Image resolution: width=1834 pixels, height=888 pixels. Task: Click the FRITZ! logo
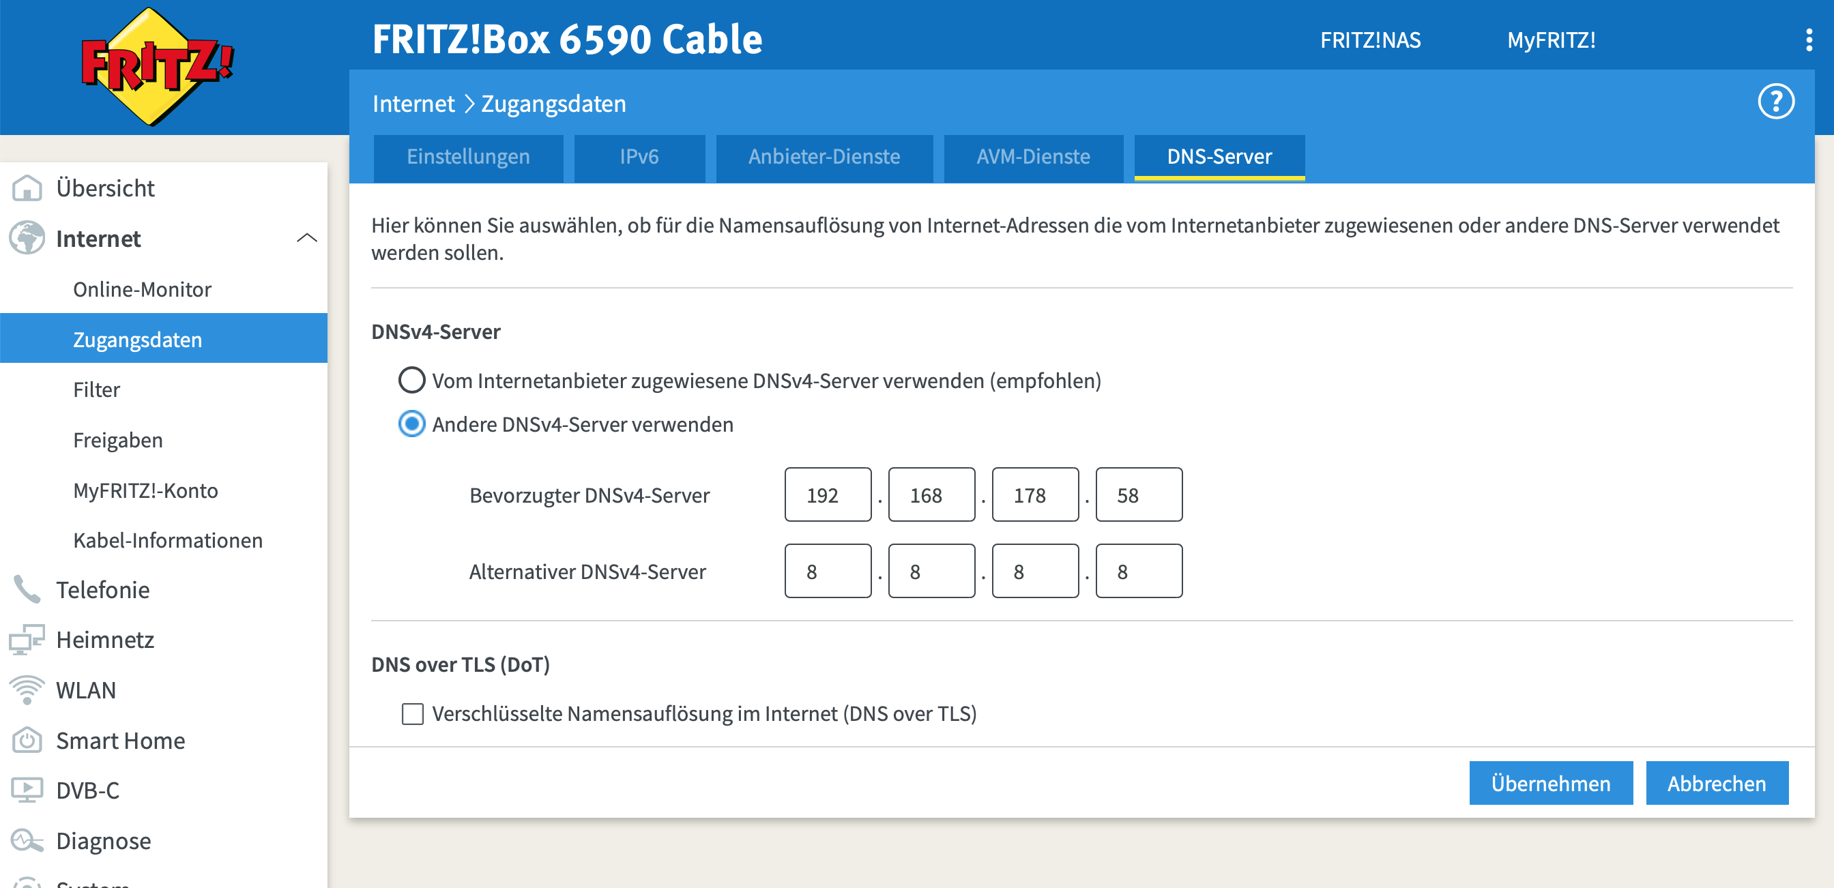(x=158, y=66)
